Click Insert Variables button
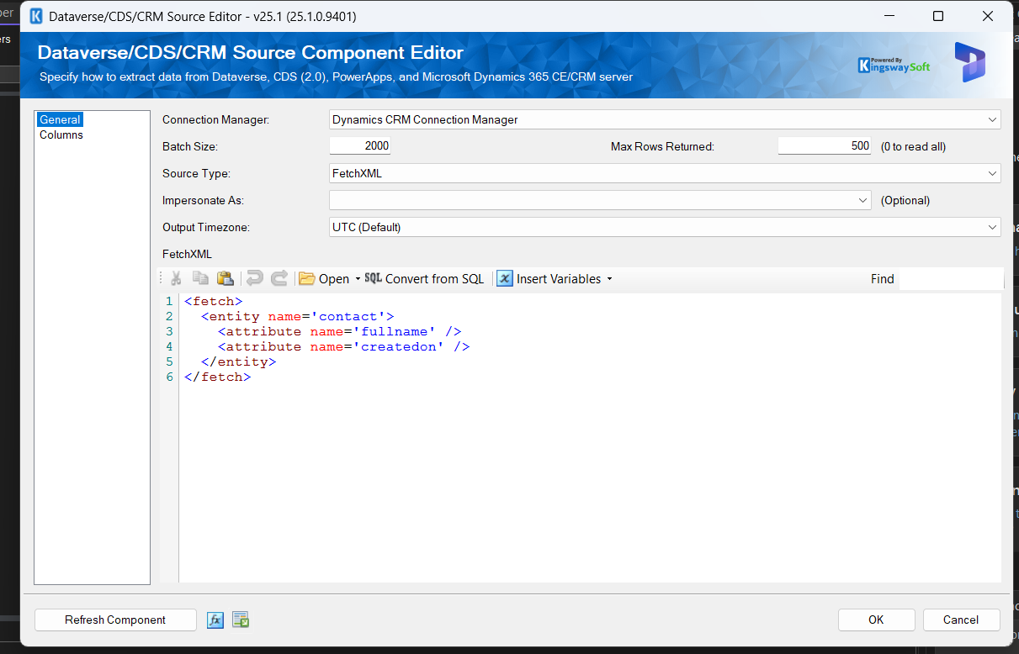The width and height of the screenshot is (1019, 654). (x=549, y=279)
